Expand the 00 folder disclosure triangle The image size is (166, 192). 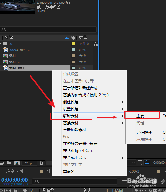[x=1, y=44]
